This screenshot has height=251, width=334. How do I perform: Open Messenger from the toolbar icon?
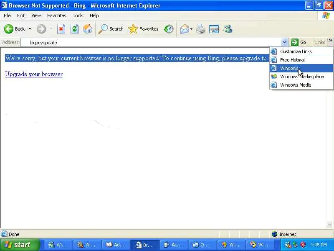pos(228,29)
